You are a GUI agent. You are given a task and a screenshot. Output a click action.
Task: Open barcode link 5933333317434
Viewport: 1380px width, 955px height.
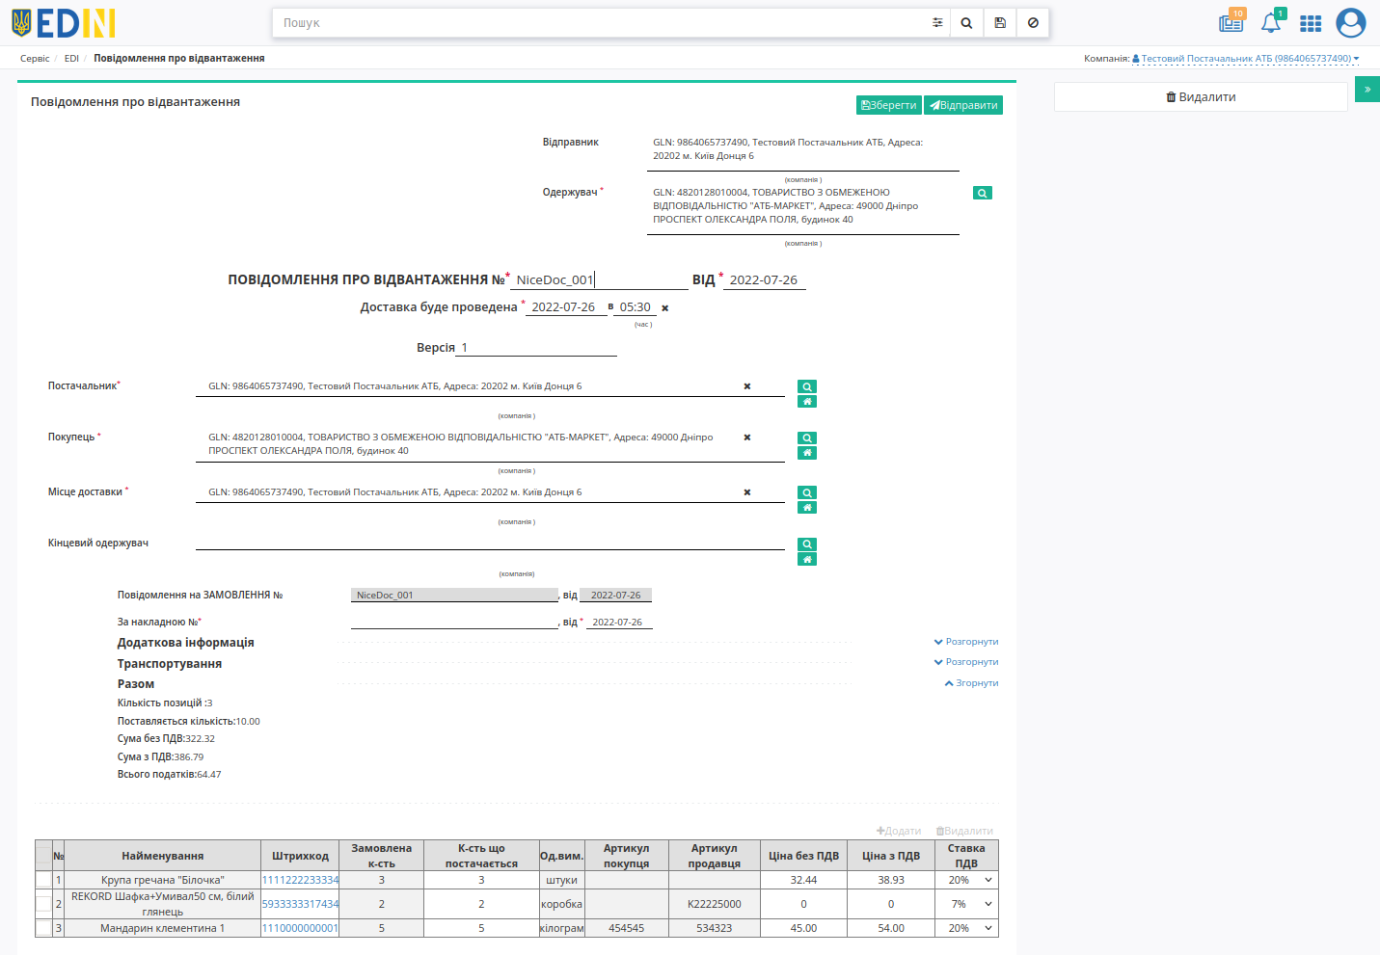[300, 904]
